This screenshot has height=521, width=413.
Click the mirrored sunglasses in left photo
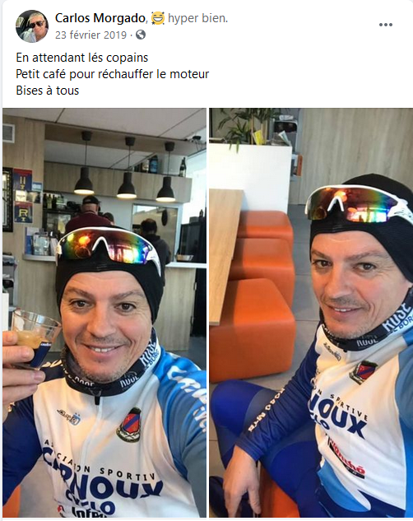108,247
